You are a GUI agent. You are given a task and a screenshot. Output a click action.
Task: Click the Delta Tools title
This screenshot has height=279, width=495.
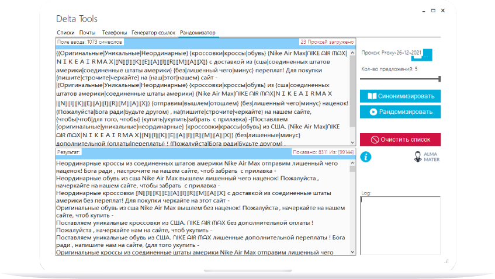click(77, 19)
